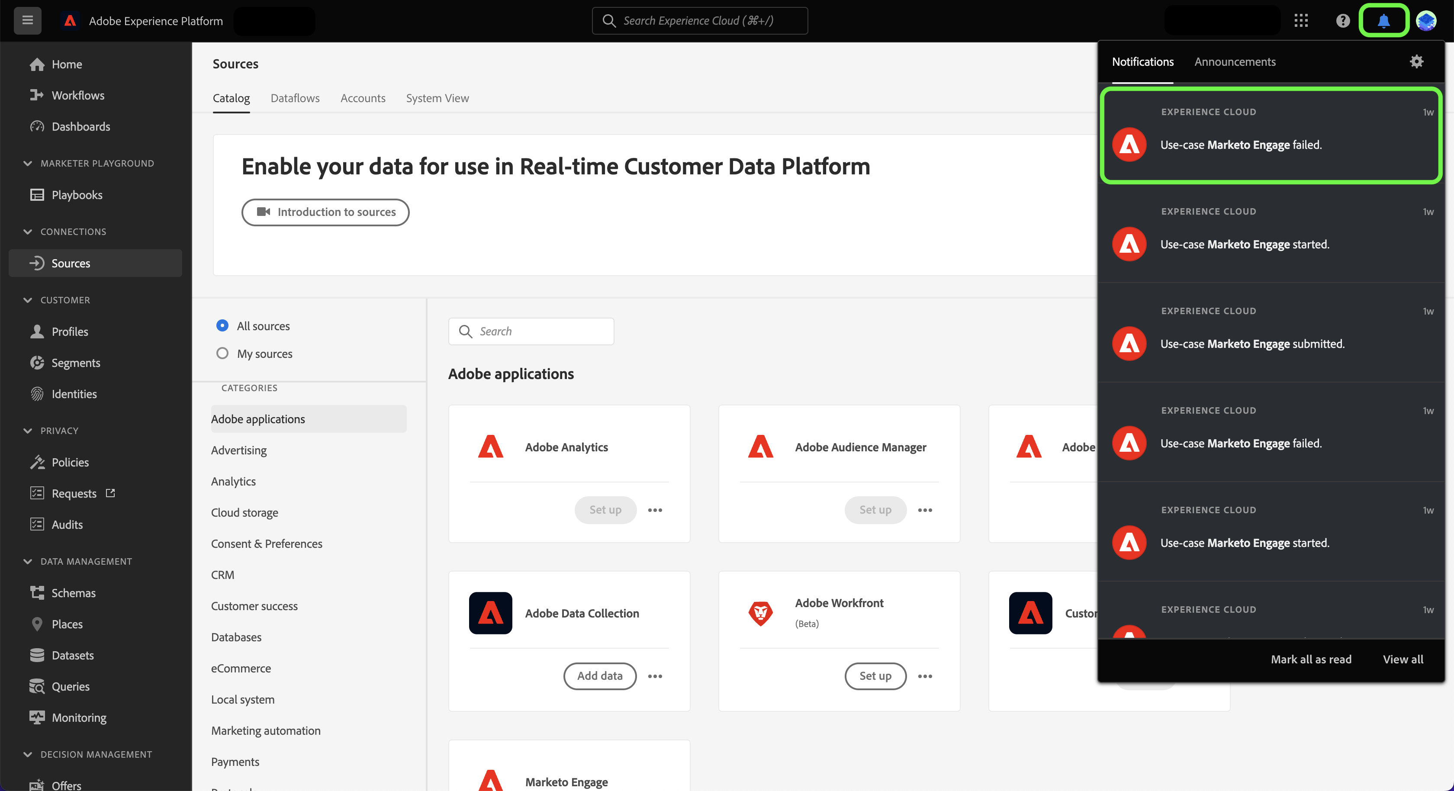This screenshot has height=791, width=1454.
Task: Select the Cloud storage category
Action: tap(244, 512)
